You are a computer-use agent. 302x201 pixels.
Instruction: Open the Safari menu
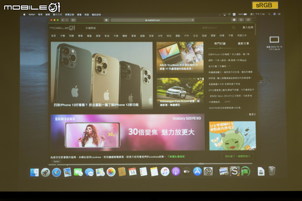coord(32,14)
